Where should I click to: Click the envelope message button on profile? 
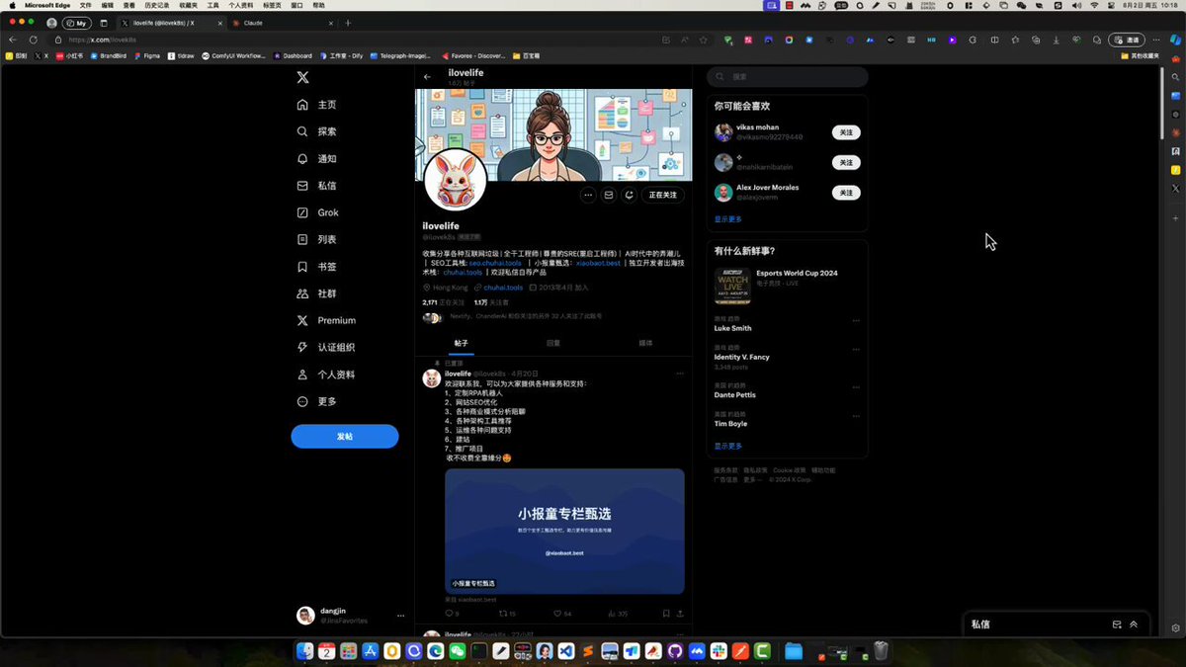point(609,195)
